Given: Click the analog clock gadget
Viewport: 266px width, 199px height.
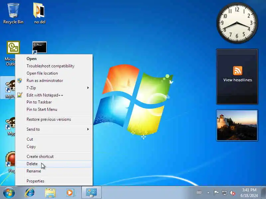Looking at the screenshot, I should click(x=237, y=23).
